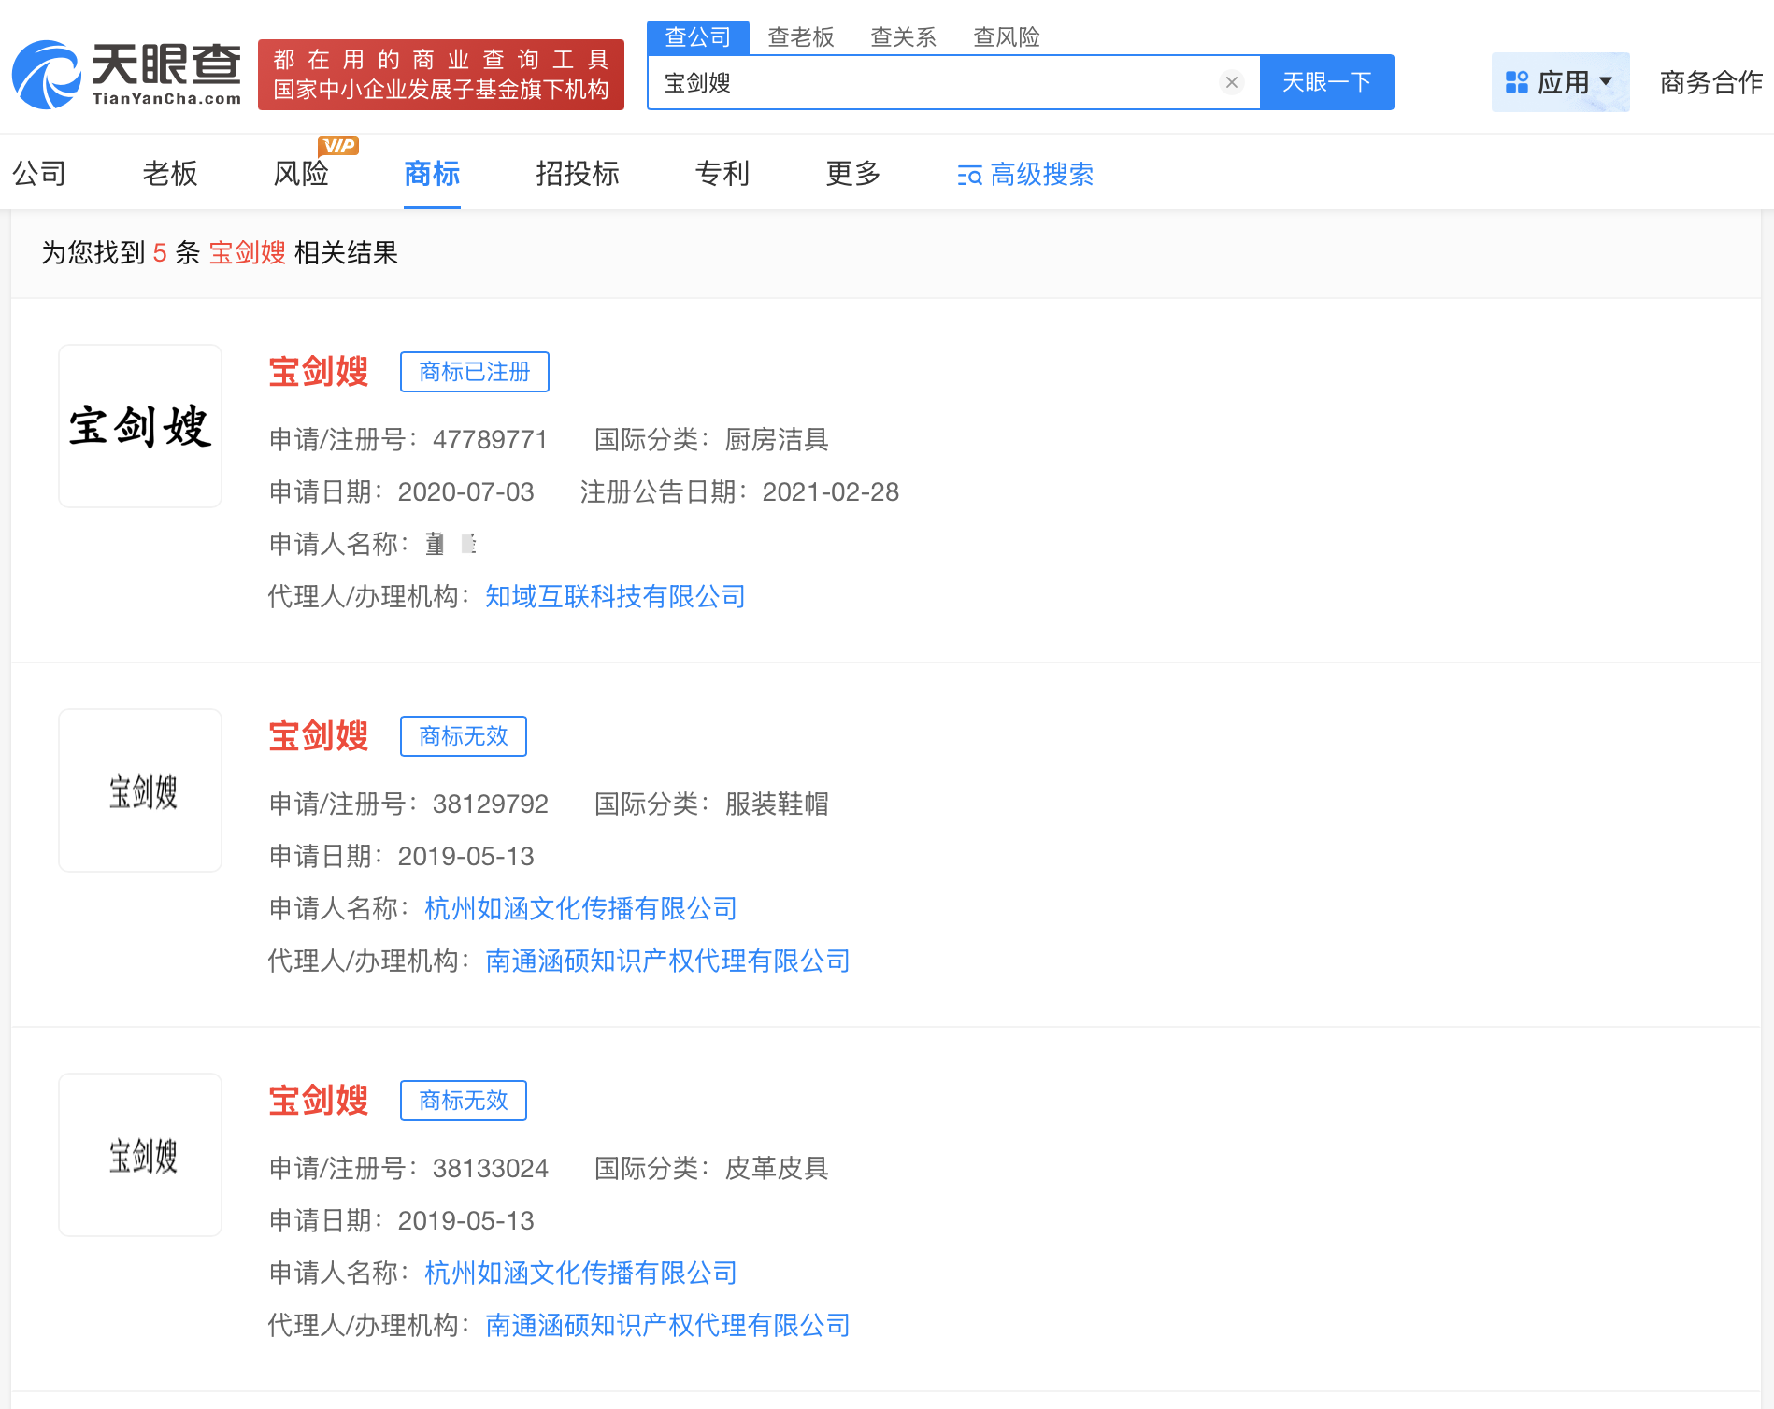Viewport: 1774px width, 1409px height.
Task: Open the 商务合作 link
Action: point(1711,82)
